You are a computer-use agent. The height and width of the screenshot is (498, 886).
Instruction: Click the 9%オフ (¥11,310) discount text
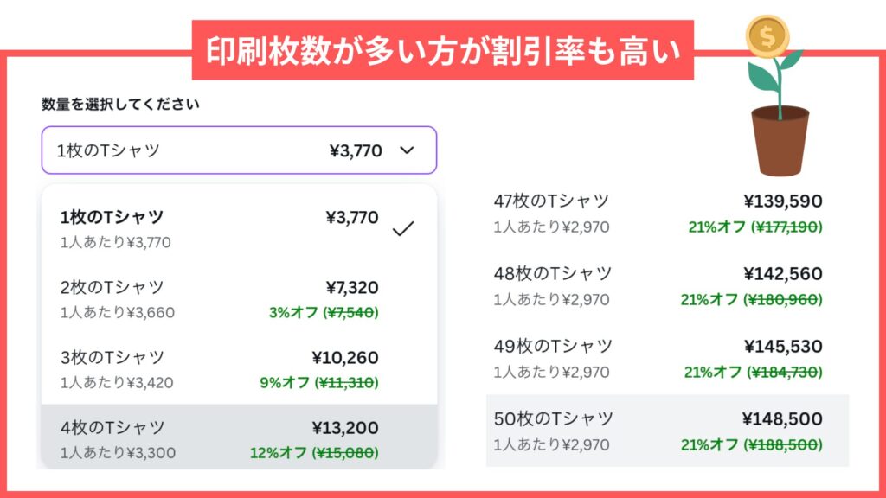click(x=318, y=382)
